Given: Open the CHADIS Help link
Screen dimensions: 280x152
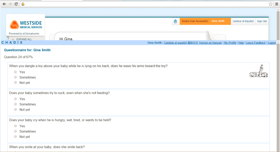Looking at the screenshot, I should (241, 43).
